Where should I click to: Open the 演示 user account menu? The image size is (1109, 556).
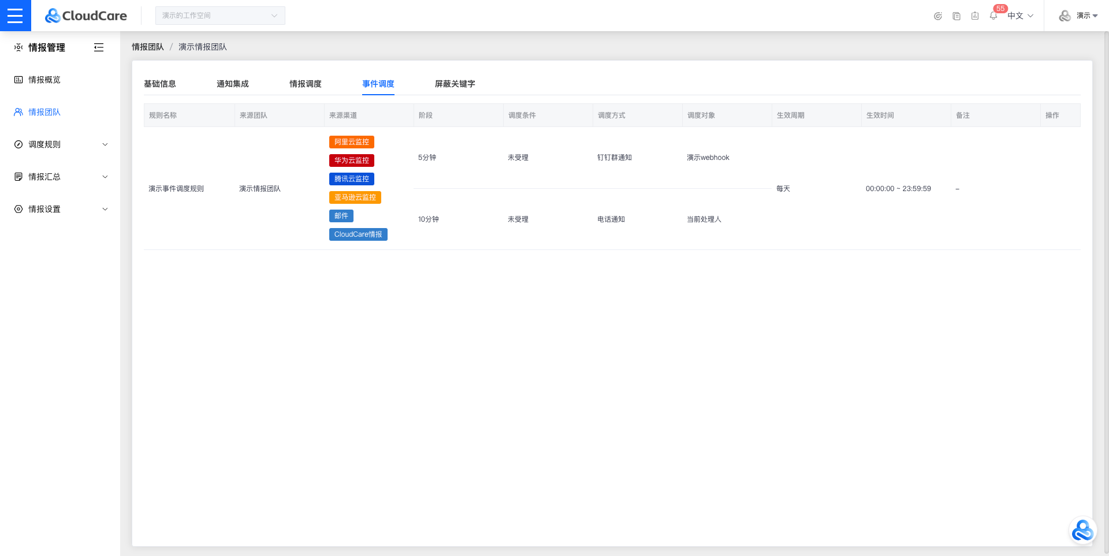coord(1086,16)
